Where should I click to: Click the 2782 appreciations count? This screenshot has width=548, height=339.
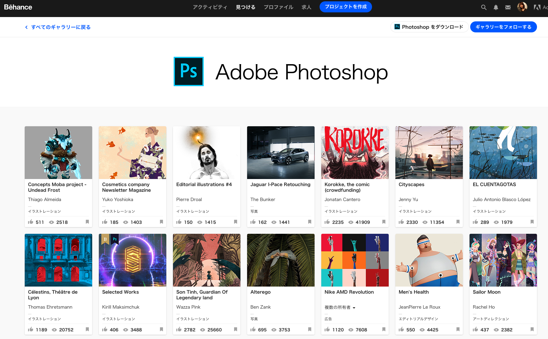click(x=190, y=330)
